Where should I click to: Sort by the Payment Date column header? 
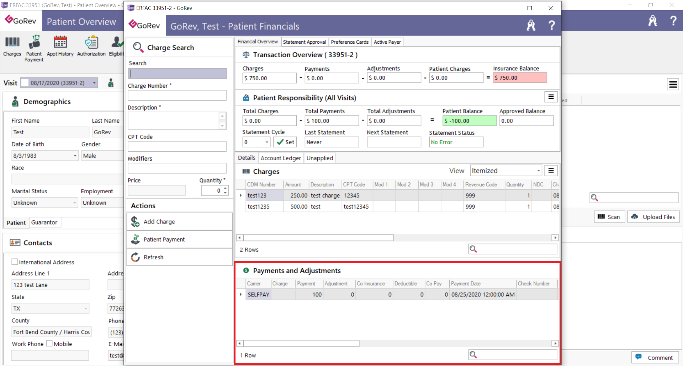point(483,284)
